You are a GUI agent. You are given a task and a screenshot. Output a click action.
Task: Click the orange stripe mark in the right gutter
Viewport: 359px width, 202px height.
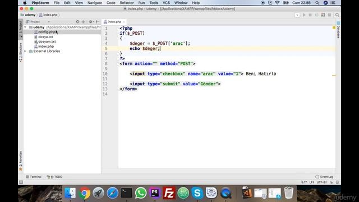(x=334, y=75)
